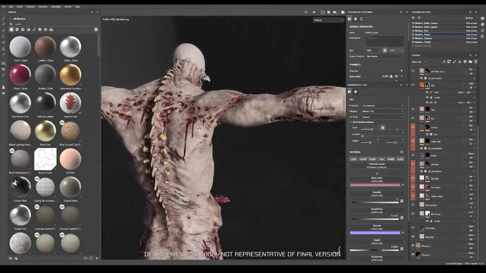The image size is (486, 273).
Task: Click the add folder icon in Layers
Action: 470,62
